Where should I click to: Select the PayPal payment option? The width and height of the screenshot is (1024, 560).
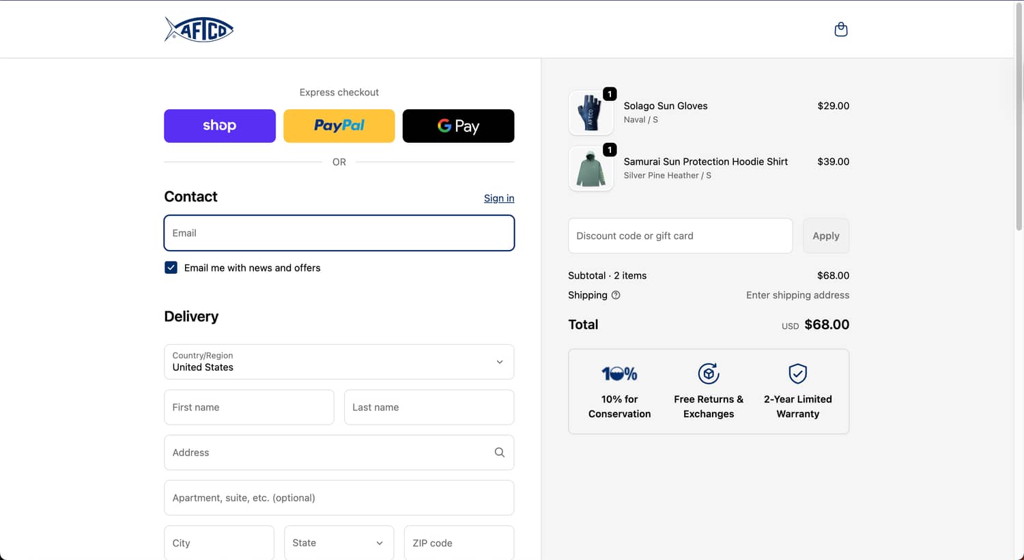tap(339, 126)
